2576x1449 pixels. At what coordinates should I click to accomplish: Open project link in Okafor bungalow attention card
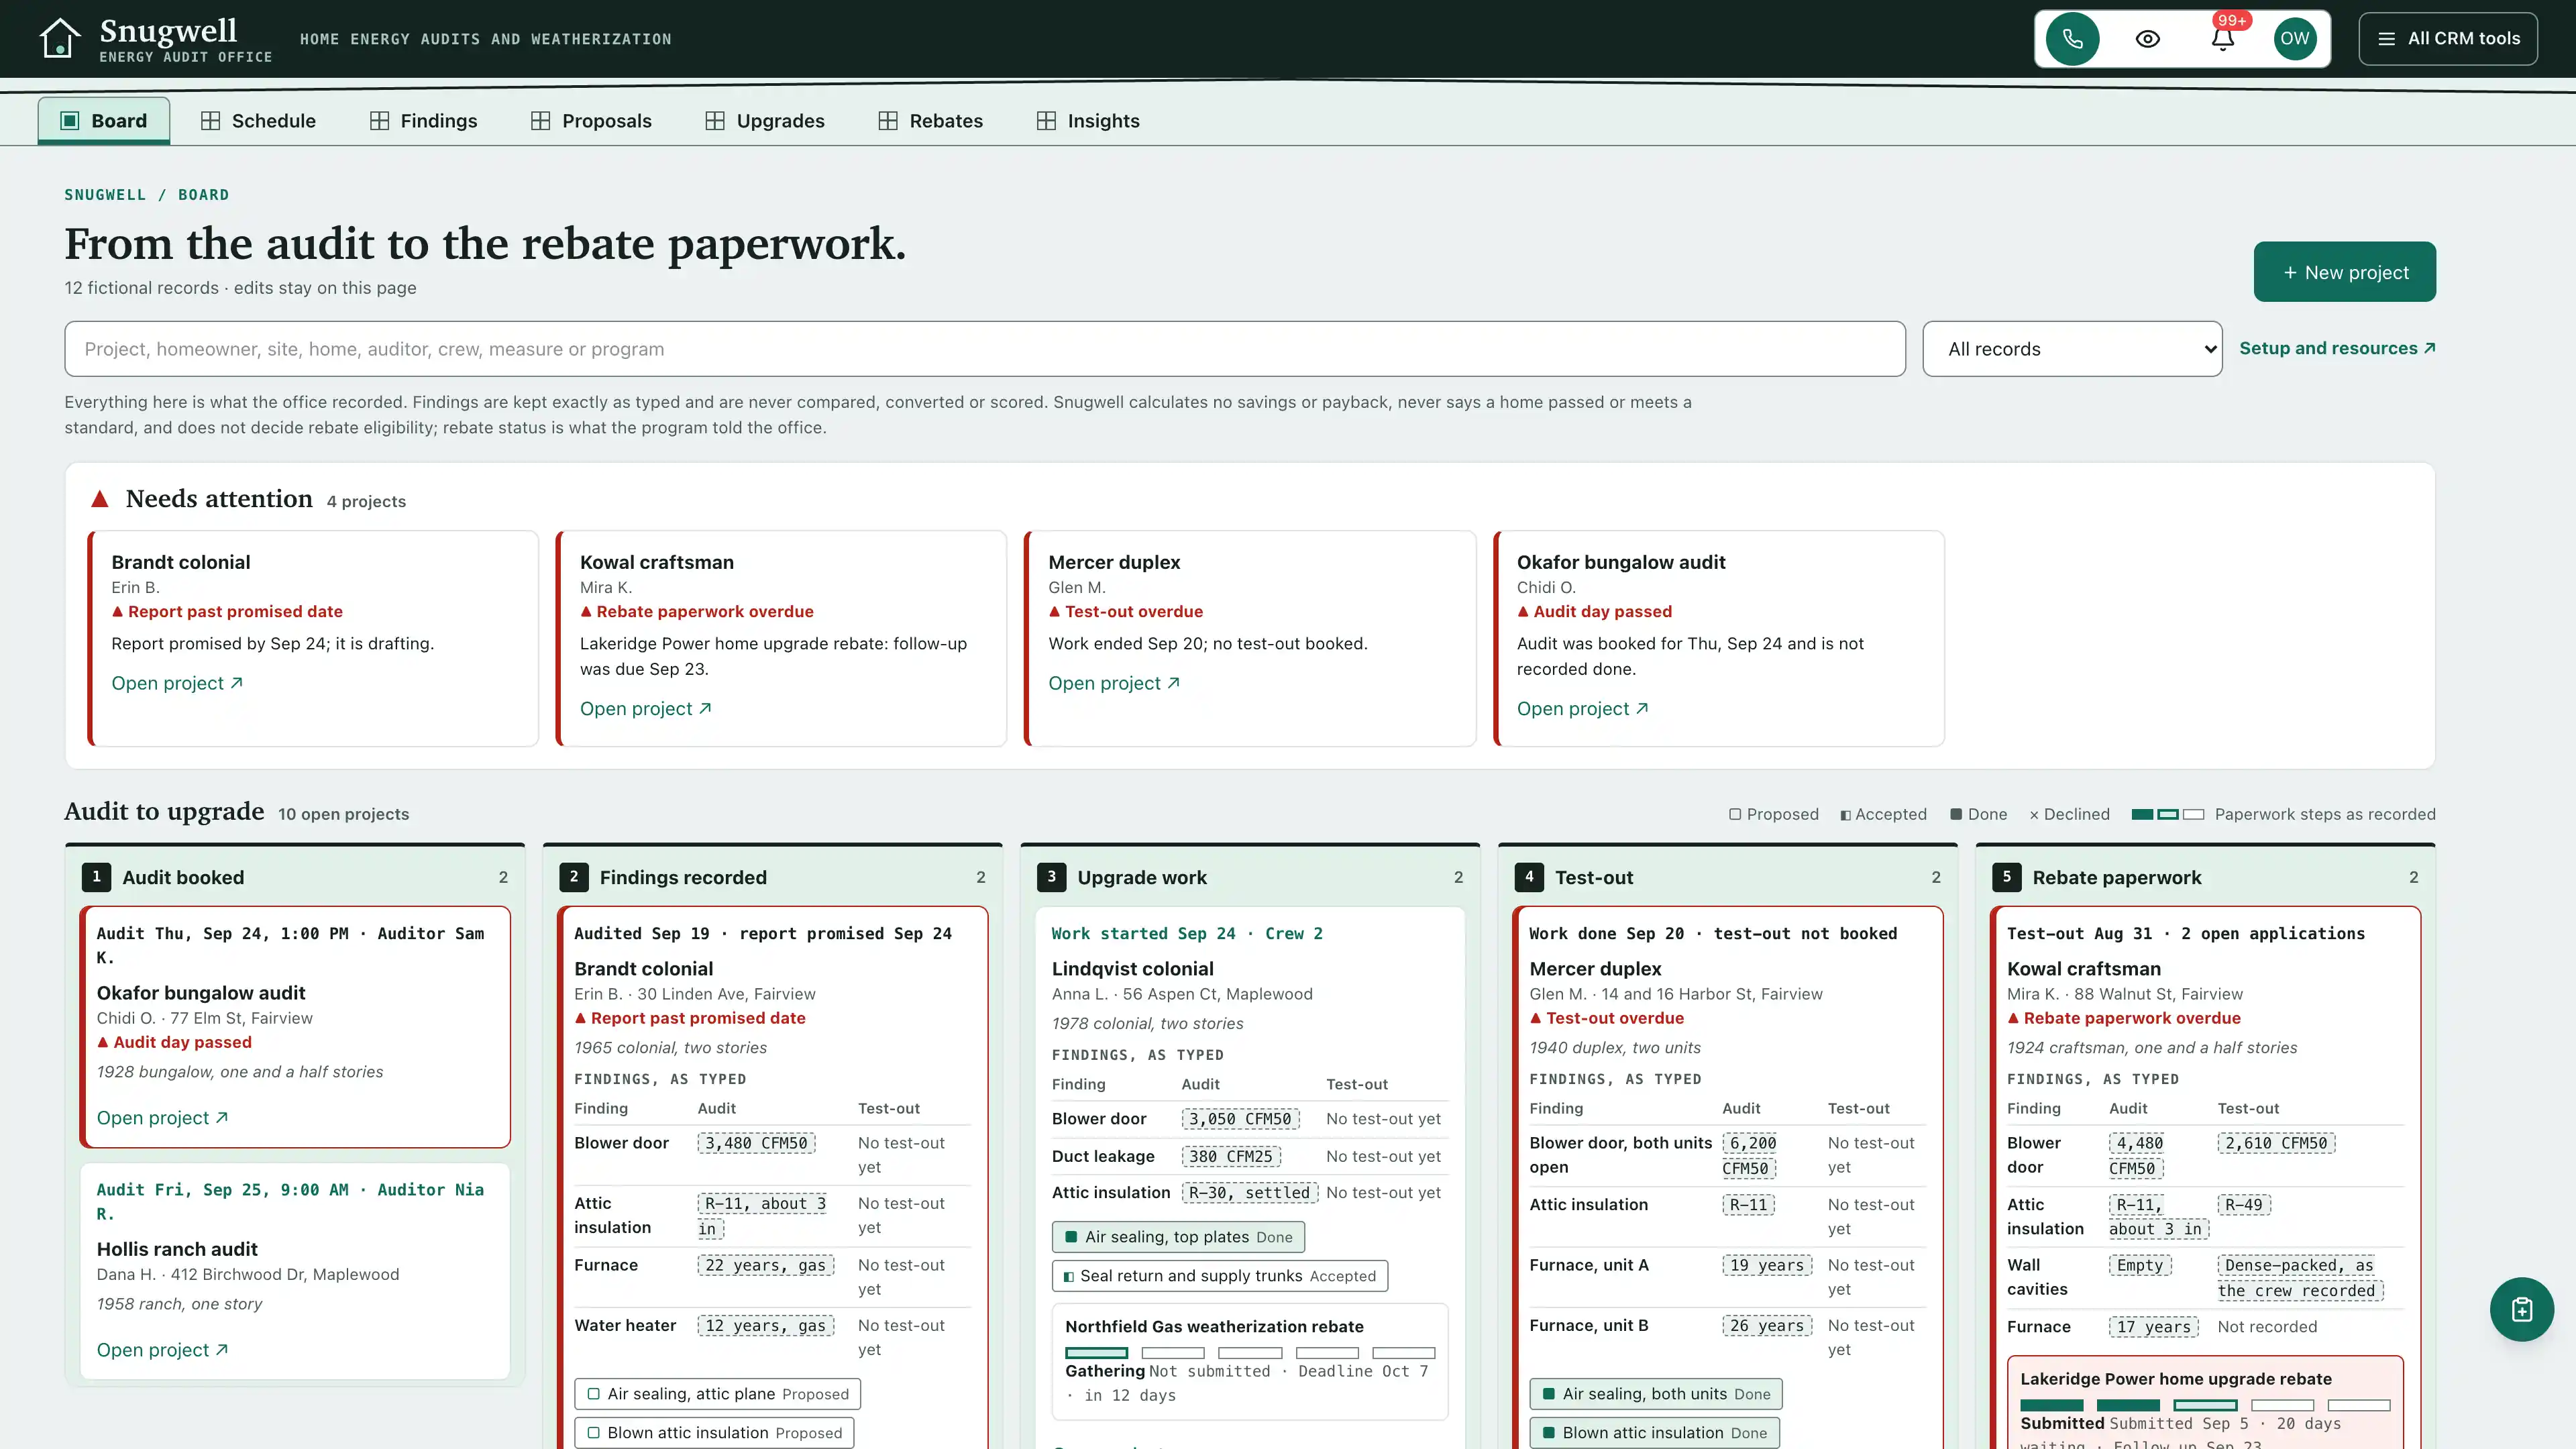coord(1582,709)
